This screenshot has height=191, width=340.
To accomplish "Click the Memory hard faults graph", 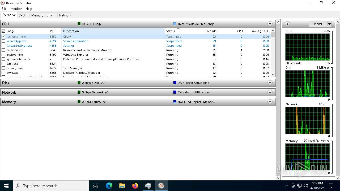I will point(308,157).
